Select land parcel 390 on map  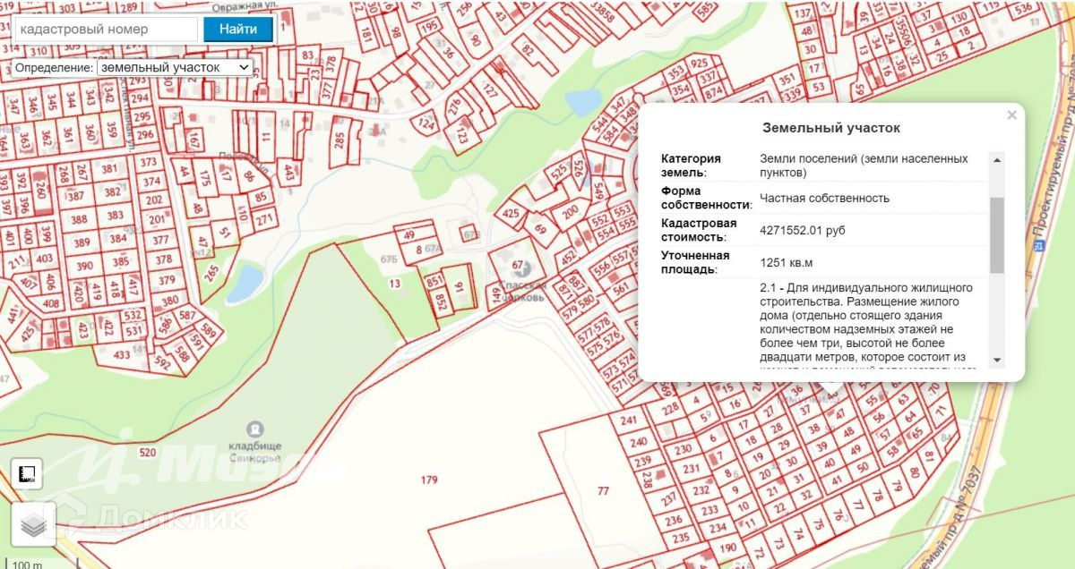point(85,267)
